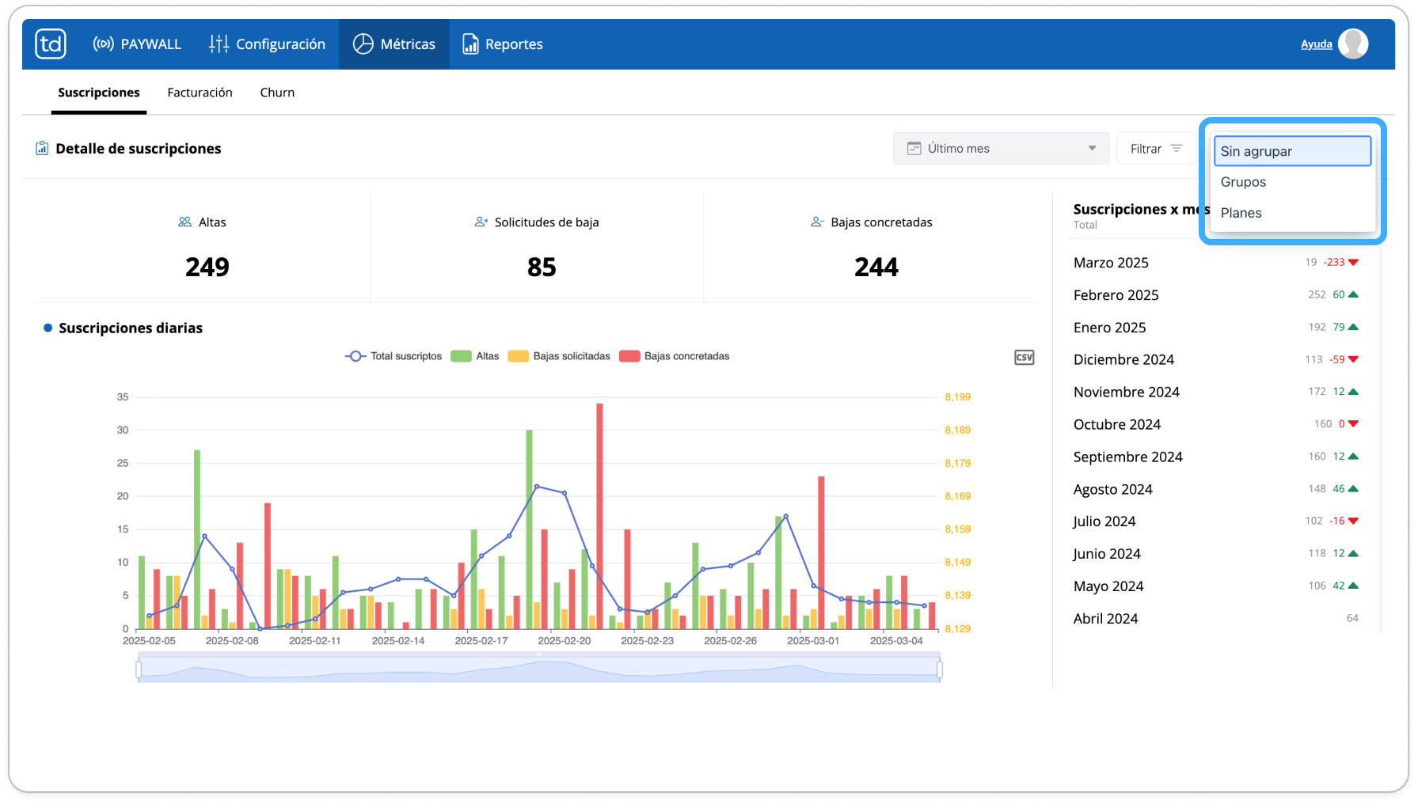Open the user avatar profile
The height and width of the screenshot is (804, 1418).
1353,44
